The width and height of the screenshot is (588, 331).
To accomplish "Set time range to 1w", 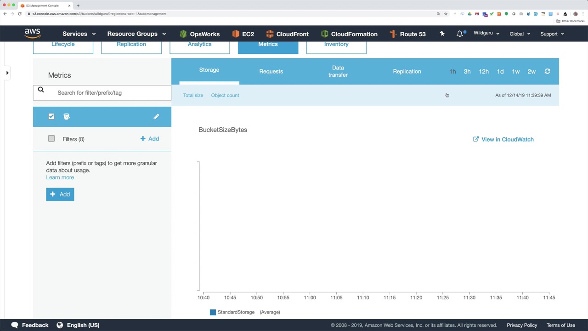I will click(x=516, y=71).
